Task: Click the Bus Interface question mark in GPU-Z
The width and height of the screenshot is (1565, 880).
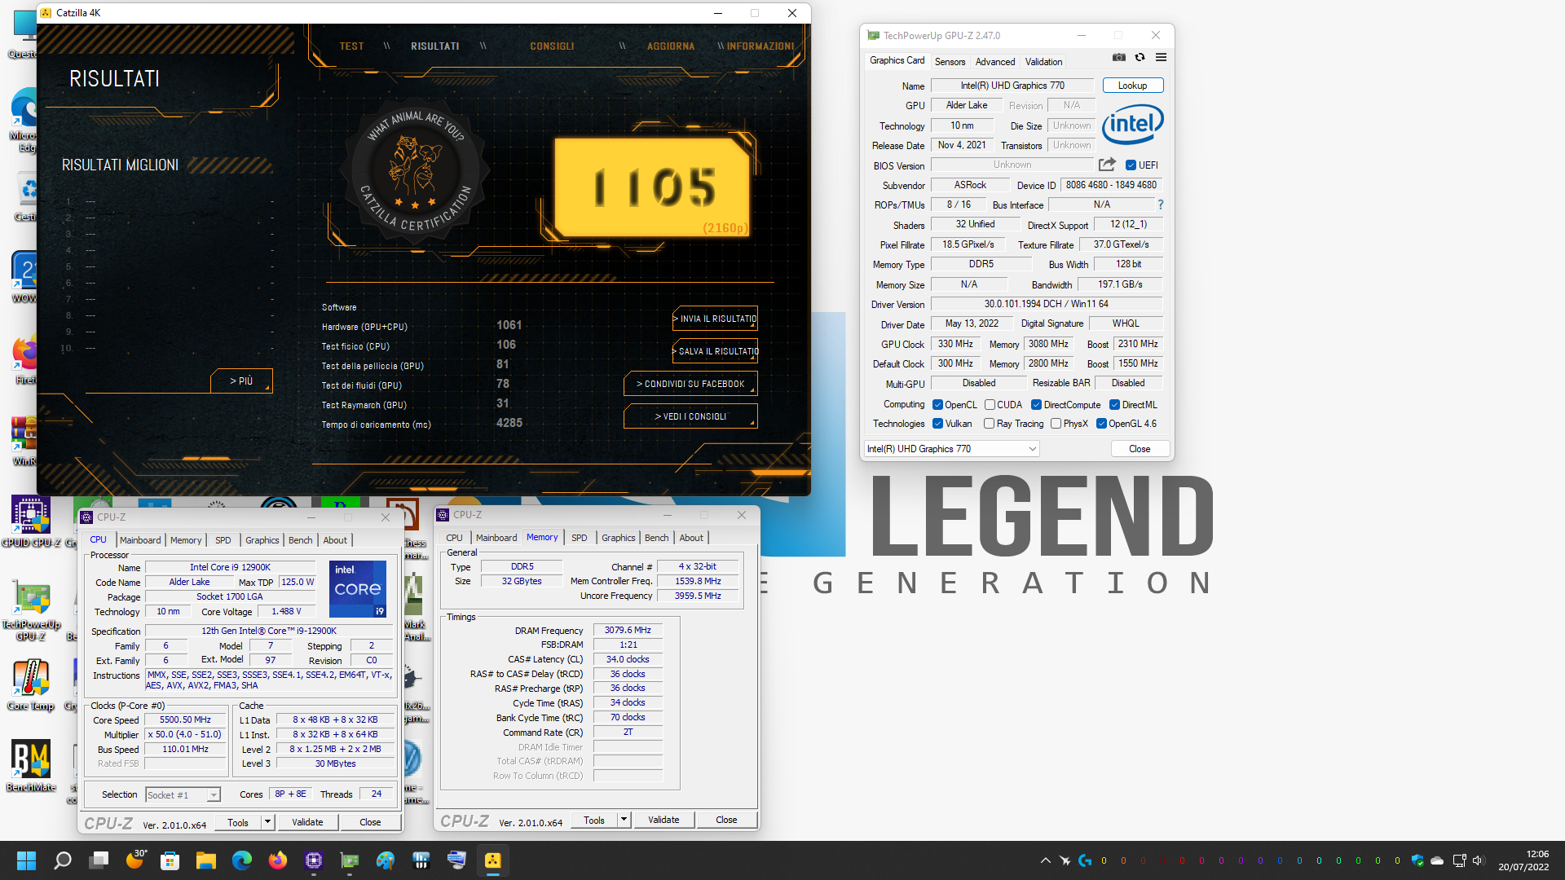Action: pyautogui.click(x=1161, y=205)
